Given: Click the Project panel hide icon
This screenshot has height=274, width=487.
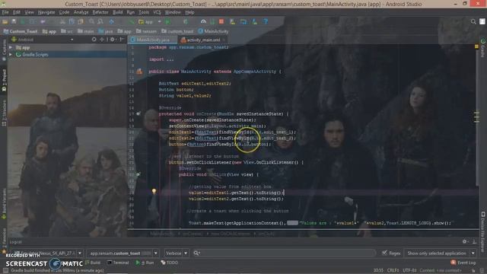Looking at the screenshot, I should [122, 40].
